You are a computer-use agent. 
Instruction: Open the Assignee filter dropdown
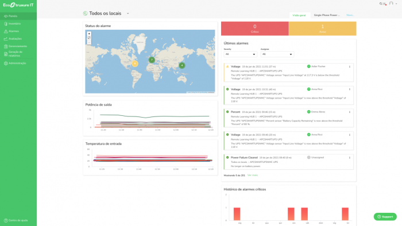[277, 54]
